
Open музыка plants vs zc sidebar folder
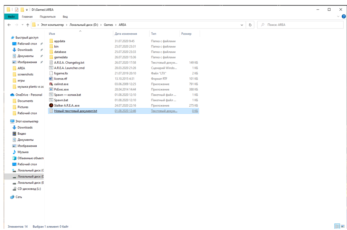[x=30, y=86]
